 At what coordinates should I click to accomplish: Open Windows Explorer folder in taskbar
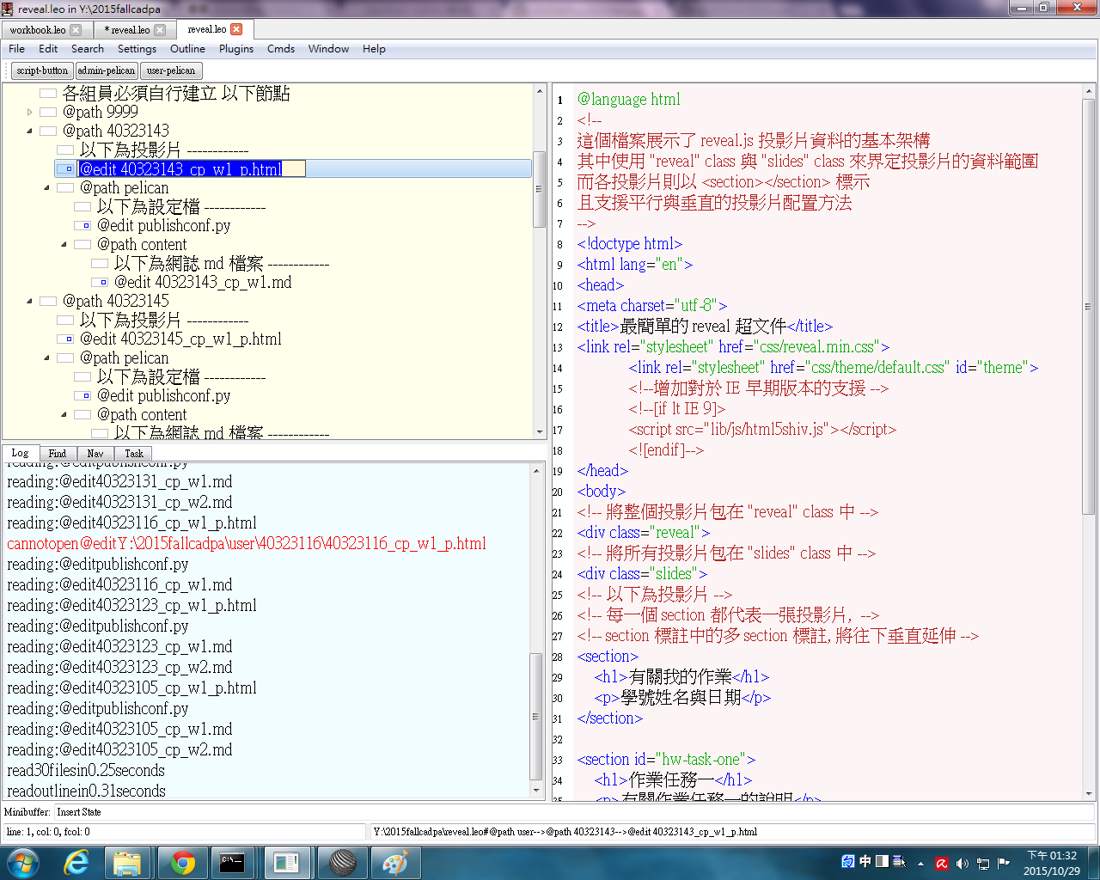pyautogui.click(x=127, y=862)
